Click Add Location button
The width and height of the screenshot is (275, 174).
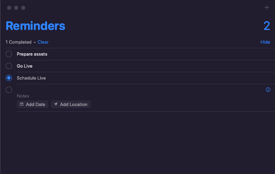(x=71, y=104)
